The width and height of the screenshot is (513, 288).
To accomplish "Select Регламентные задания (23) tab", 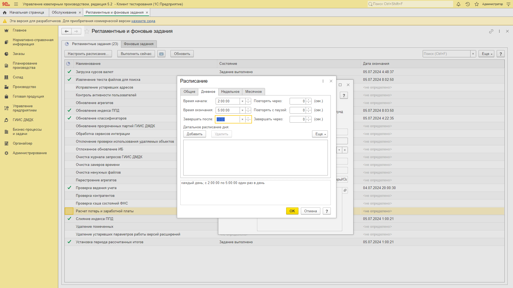I will tap(92, 44).
